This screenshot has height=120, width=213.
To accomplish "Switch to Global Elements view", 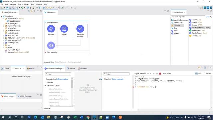I will pos(61,62).
